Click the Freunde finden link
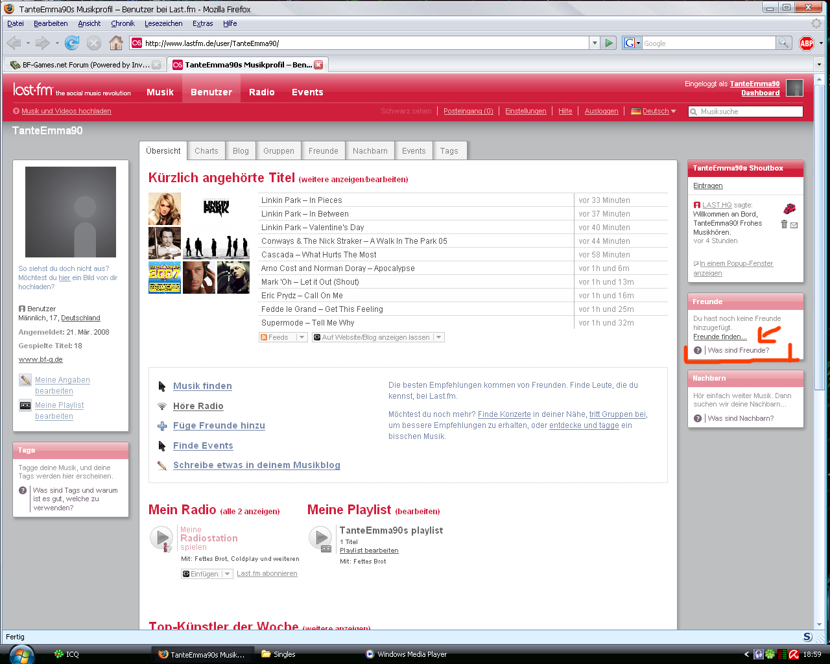 720,337
